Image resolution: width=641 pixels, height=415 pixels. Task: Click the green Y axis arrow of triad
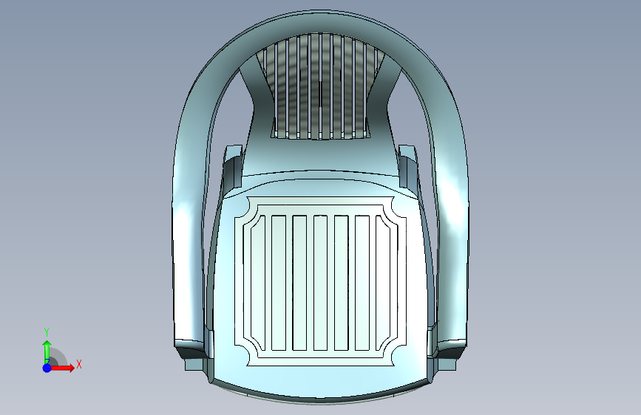point(47,351)
